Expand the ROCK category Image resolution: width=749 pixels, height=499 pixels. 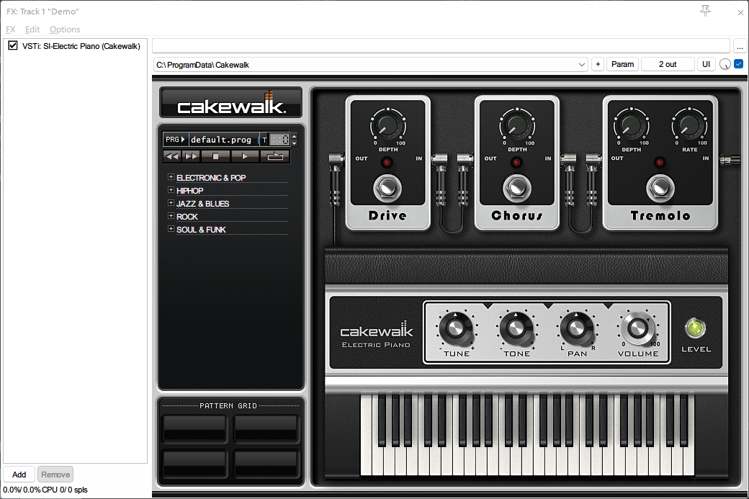point(171,216)
